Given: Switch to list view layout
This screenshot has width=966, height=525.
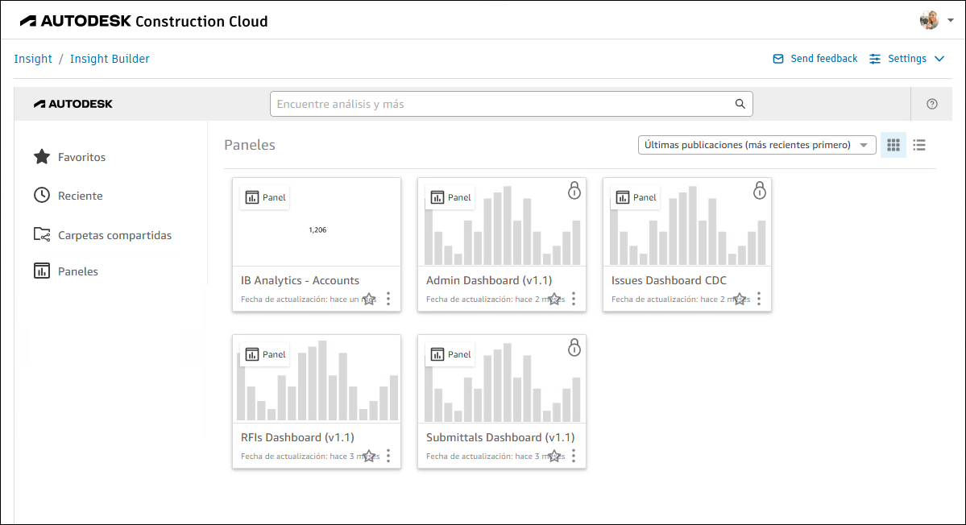Looking at the screenshot, I should pos(919,145).
